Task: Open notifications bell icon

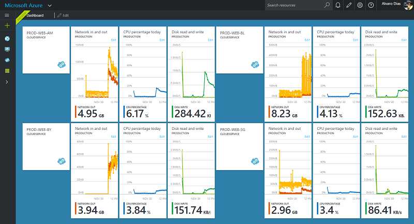Action: pyautogui.click(x=338, y=5)
